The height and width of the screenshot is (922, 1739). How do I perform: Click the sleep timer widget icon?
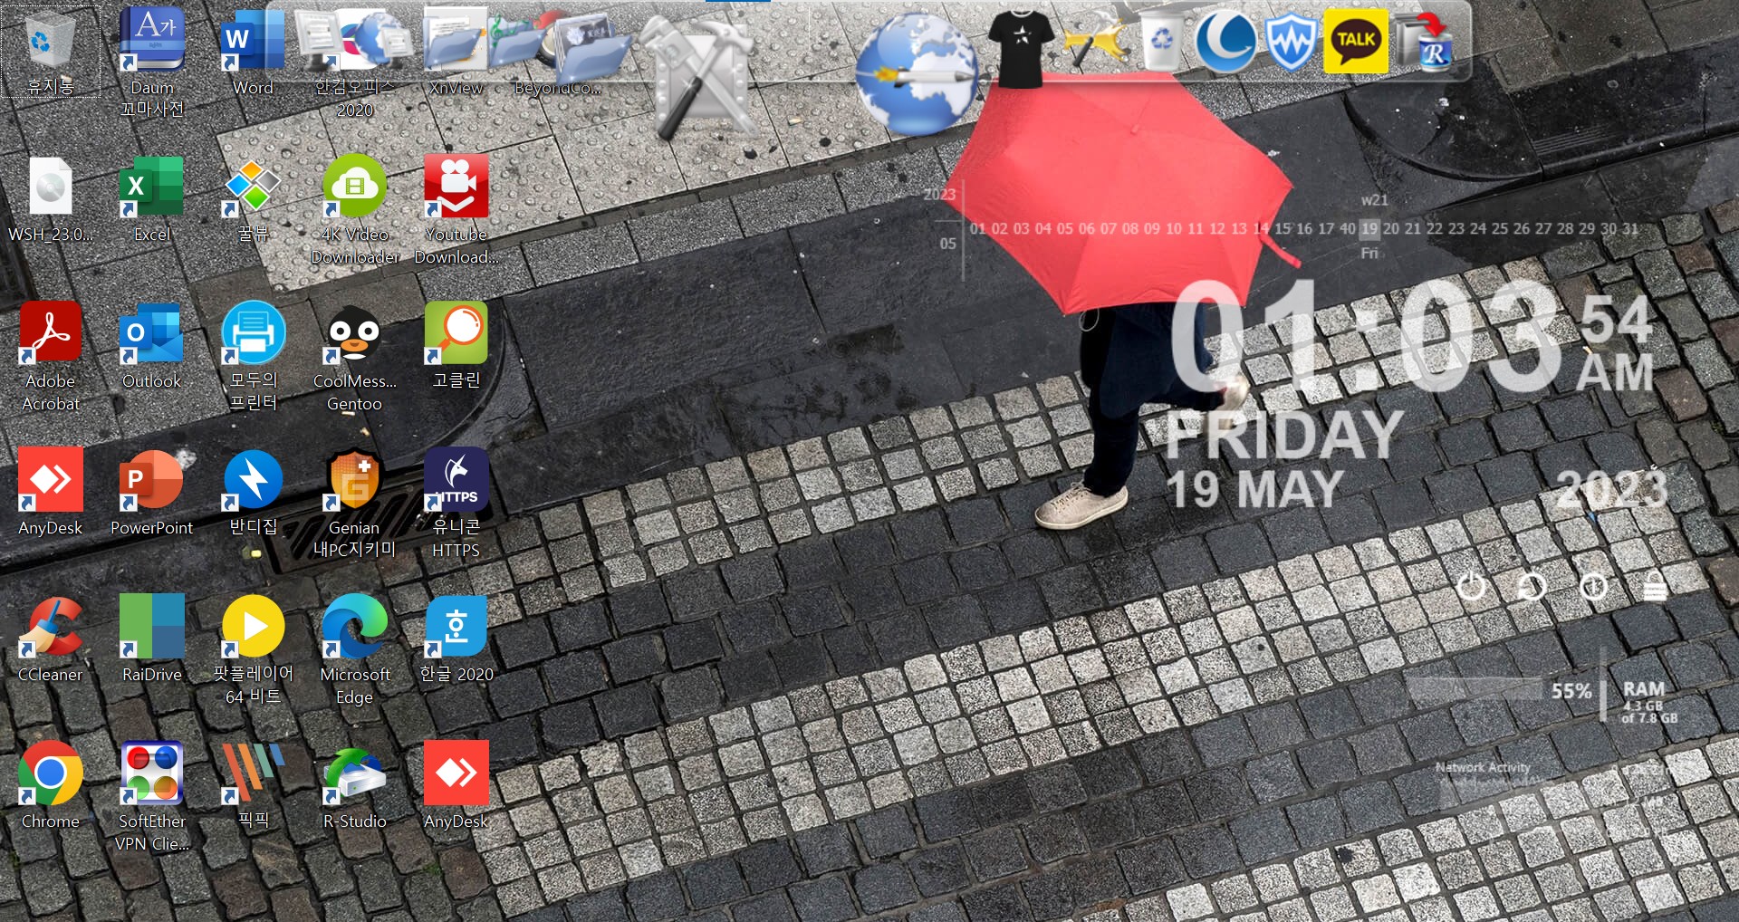pyautogui.click(x=1594, y=587)
